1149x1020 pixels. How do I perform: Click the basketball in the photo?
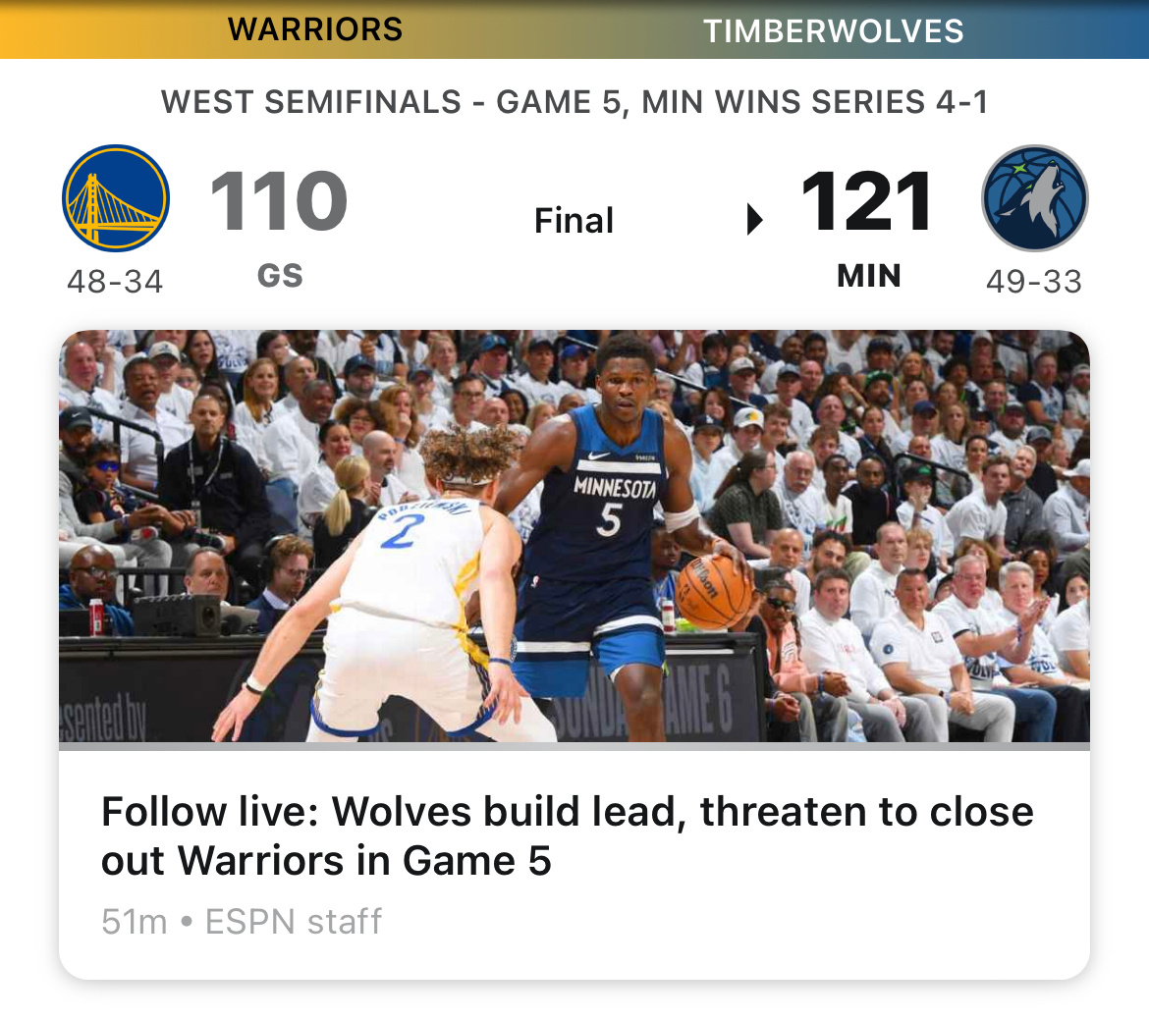tap(714, 592)
